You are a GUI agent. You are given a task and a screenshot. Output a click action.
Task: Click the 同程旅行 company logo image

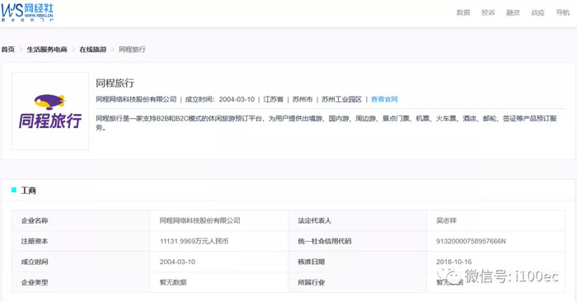(50, 111)
